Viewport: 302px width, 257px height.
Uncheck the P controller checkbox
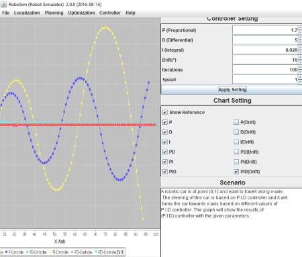click(x=165, y=122)
